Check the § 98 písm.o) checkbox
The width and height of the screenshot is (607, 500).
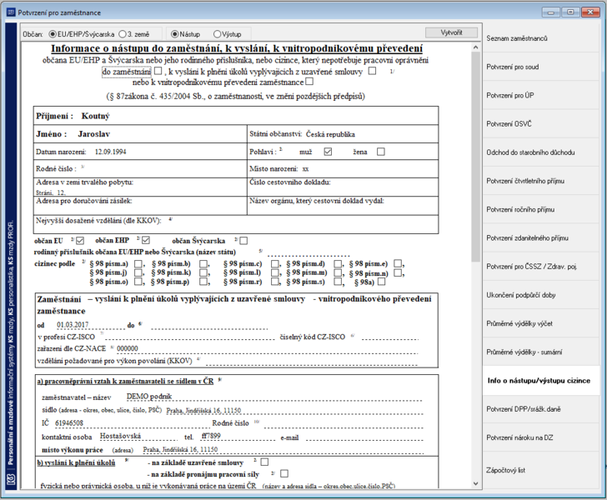click(138, 282)
